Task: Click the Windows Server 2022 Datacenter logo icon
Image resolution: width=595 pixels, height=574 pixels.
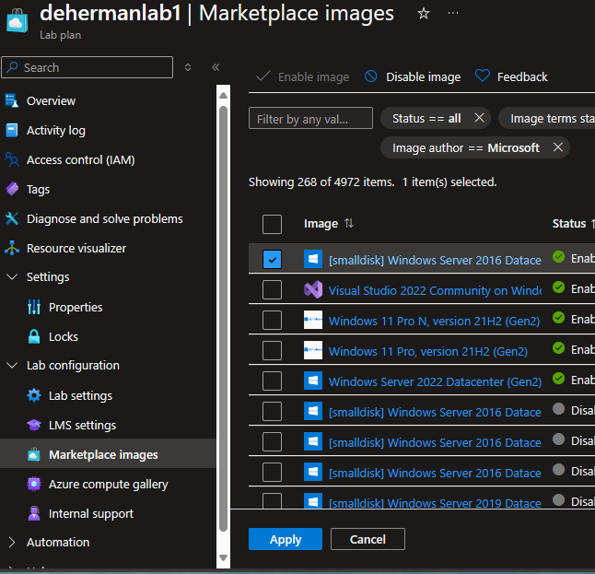Action: click(x=313, y=381)
